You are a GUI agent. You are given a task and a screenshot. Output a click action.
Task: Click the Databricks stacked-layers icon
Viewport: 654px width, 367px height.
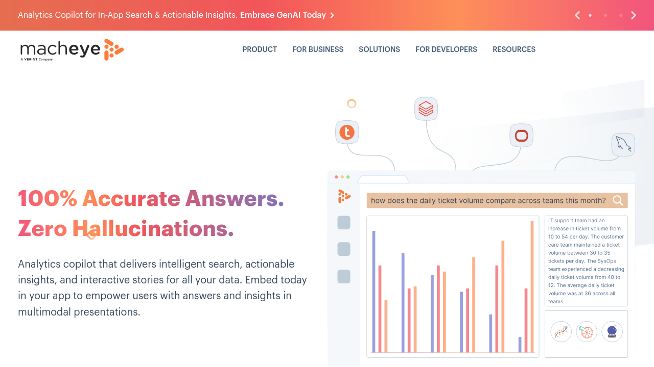click(426, 109)
